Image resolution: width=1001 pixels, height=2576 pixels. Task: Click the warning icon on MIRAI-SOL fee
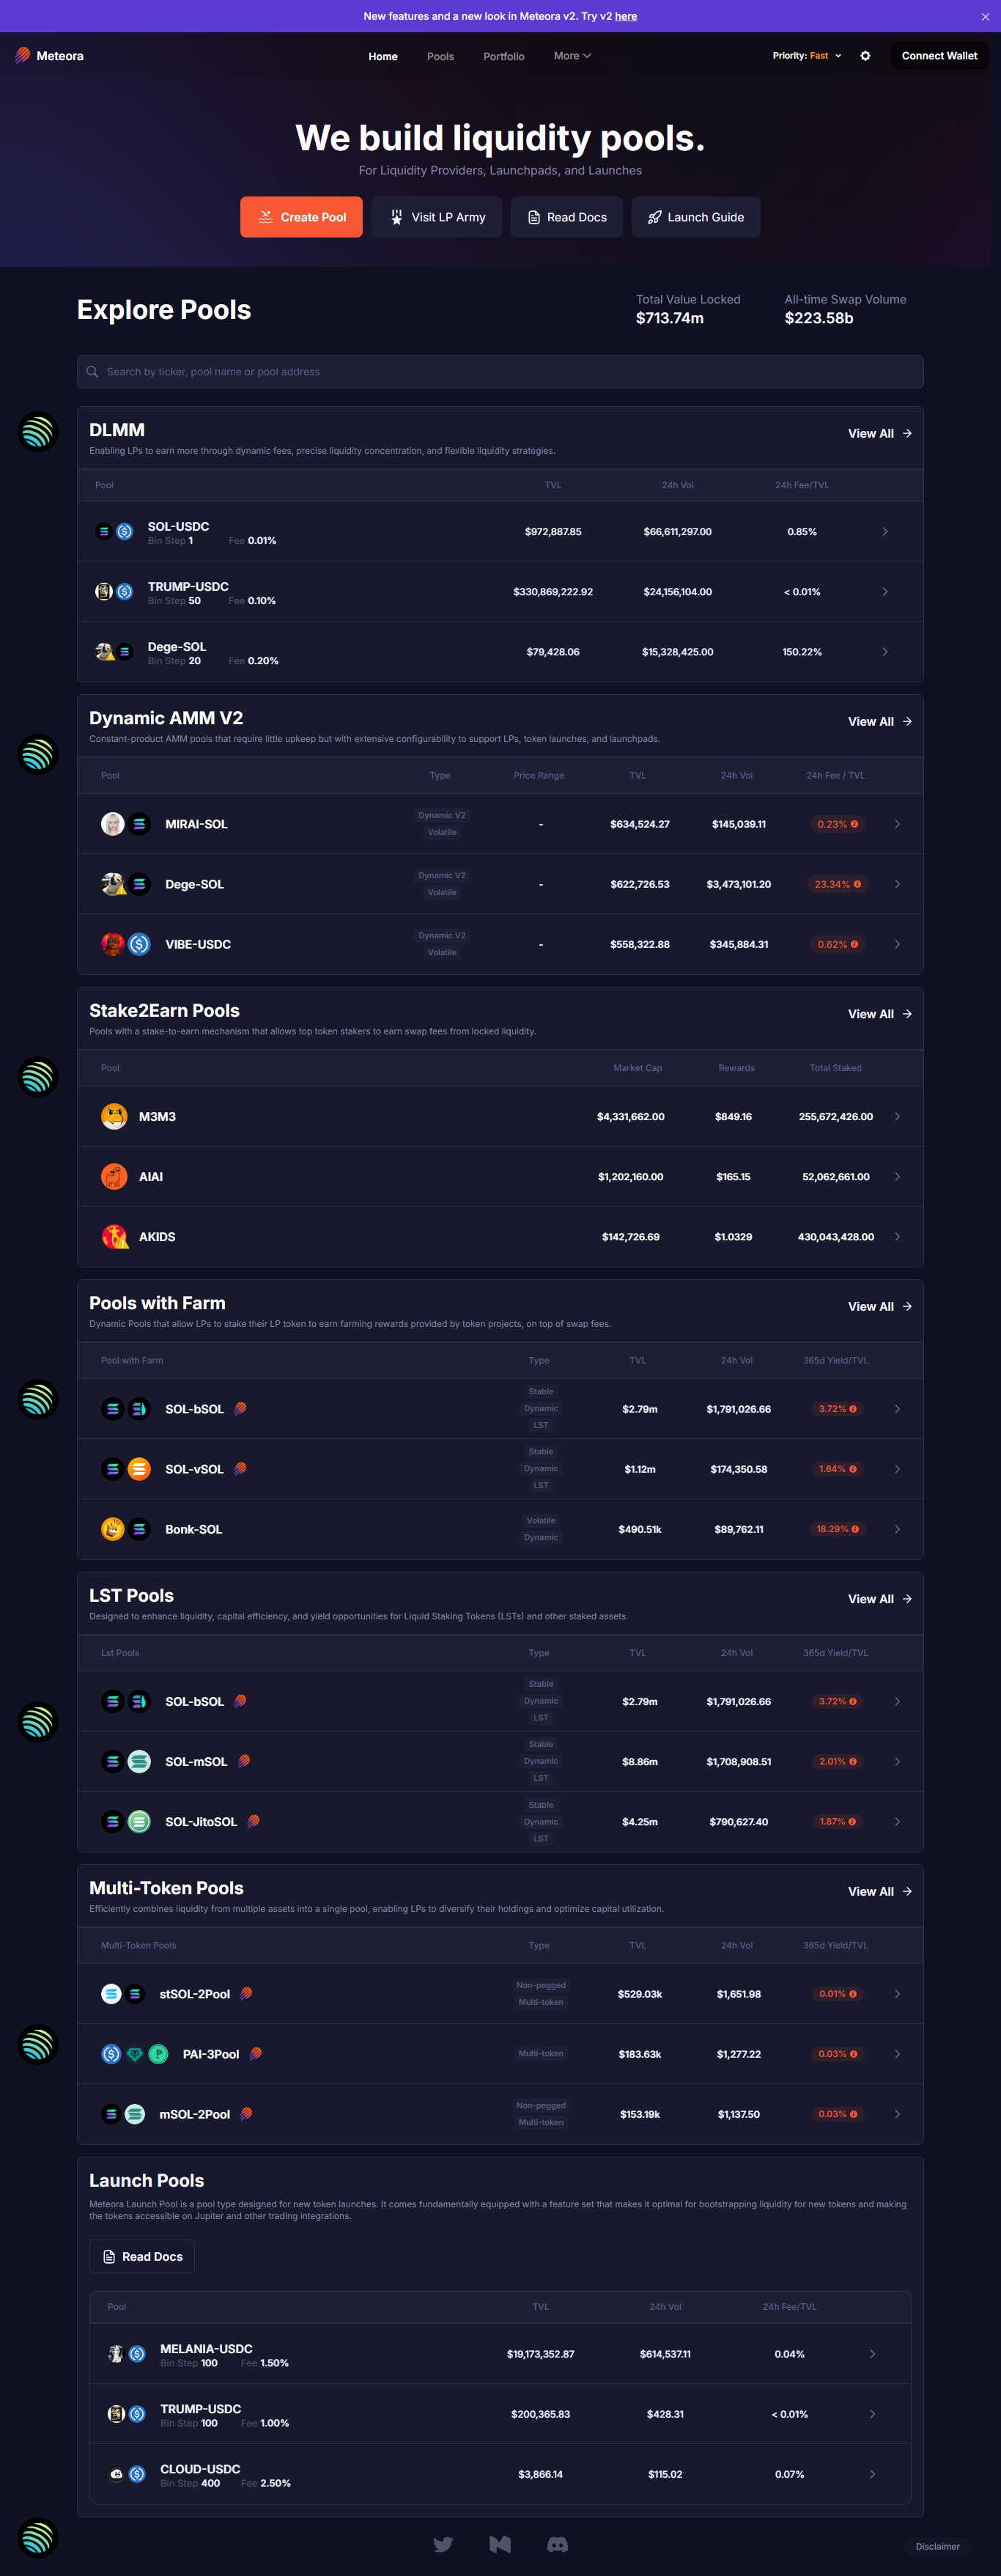point(854,824)
